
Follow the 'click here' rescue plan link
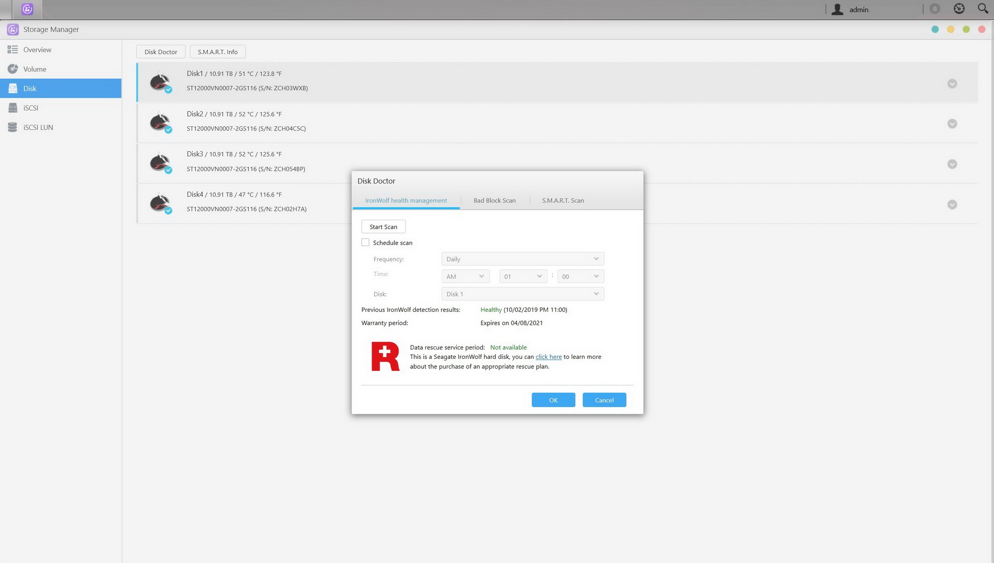pyautogui.click(x=548, y=357)
